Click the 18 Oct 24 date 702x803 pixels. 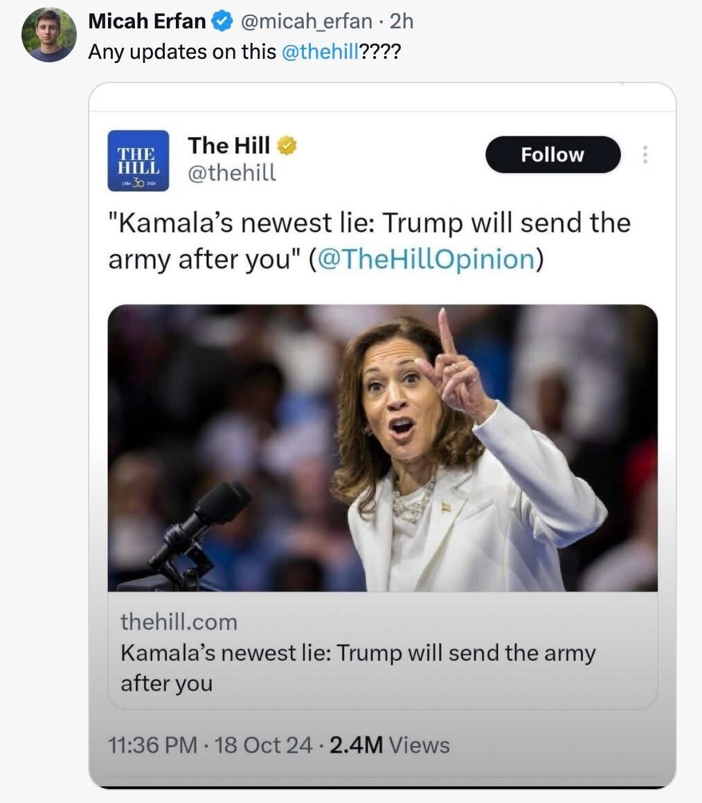click(264, 746)
